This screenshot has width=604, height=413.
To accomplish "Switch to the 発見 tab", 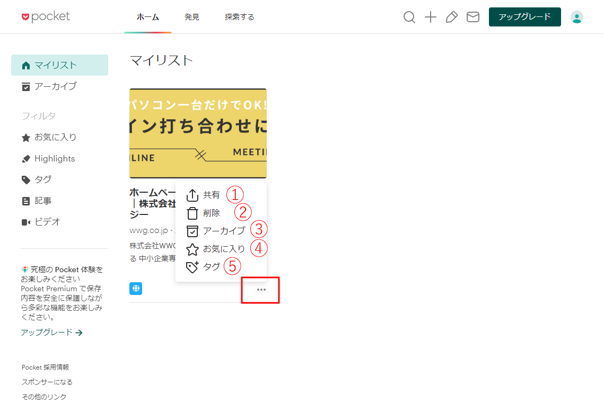I will [x=191, y=17].
